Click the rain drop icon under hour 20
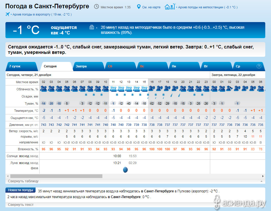271x211 pixels. coord(179,95)
